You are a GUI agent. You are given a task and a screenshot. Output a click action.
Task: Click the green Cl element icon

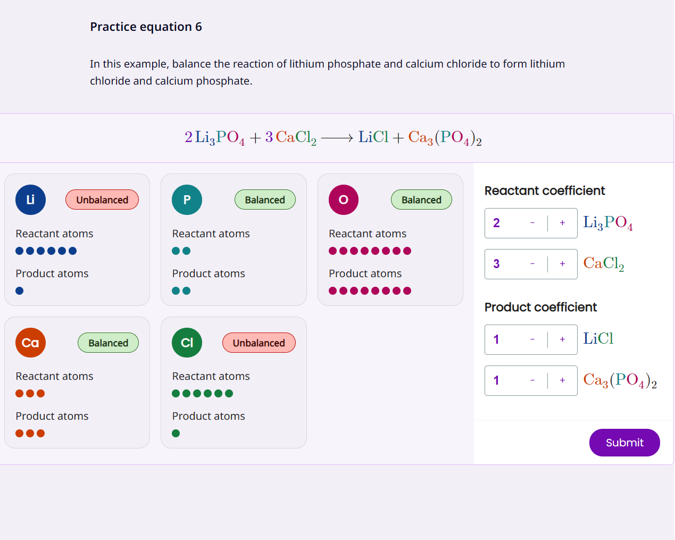tap(187, 343)
